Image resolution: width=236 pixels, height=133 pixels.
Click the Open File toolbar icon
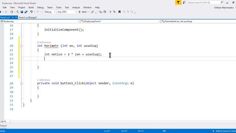(x=18, y=12)
